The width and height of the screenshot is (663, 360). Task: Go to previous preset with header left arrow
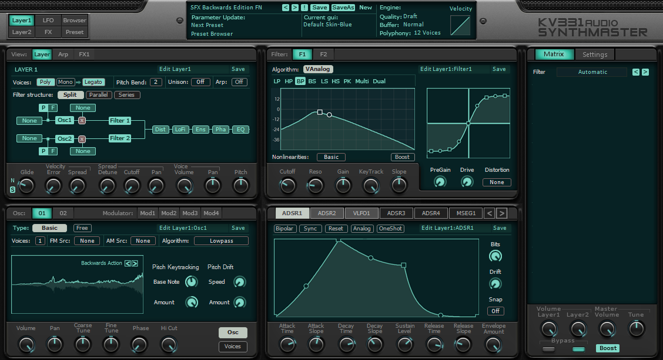(286, 8)
